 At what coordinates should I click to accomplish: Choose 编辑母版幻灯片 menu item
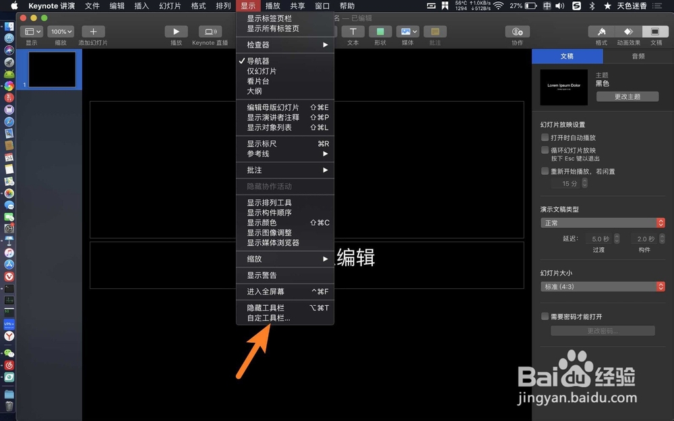(x=285, y=107)
